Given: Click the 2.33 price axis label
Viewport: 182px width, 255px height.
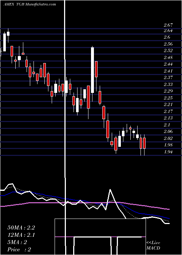Looking at the screenshot, I should [x=168, y=85].
